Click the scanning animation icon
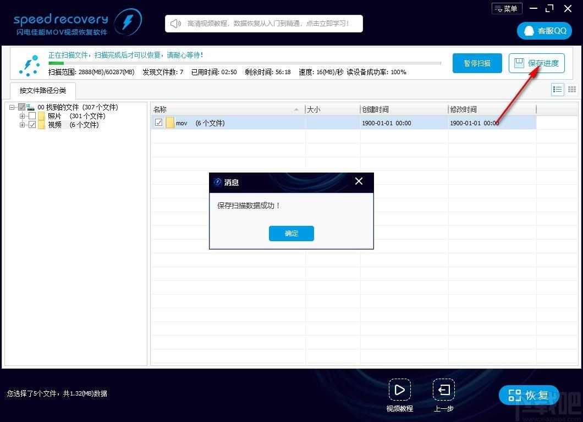583x422 pixels. 29,65
